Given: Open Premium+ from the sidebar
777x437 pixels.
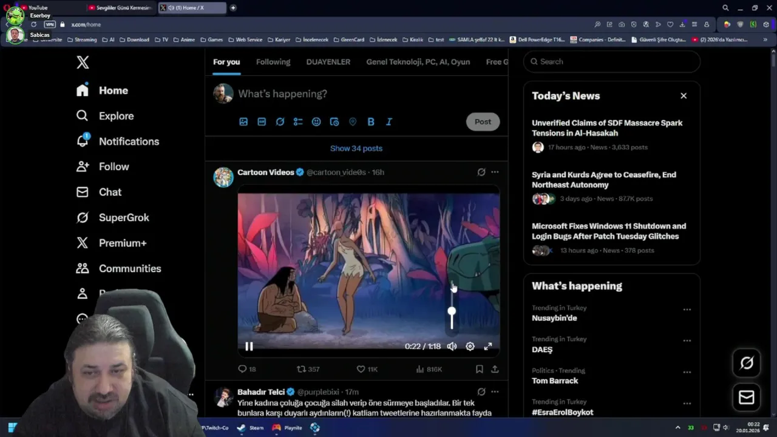Looking at the screenshot, I should 111,243.
